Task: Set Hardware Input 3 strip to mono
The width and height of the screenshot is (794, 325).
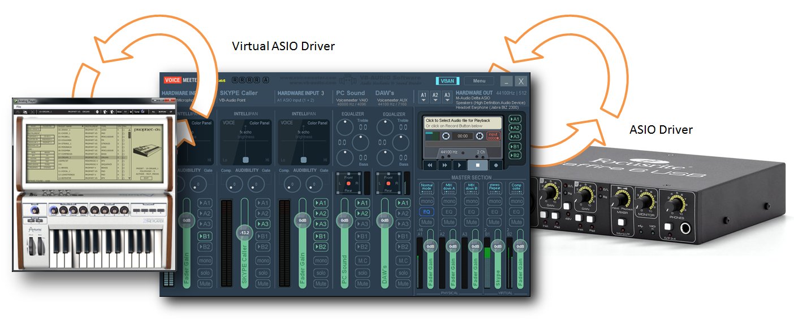Action: pos(321,261)
